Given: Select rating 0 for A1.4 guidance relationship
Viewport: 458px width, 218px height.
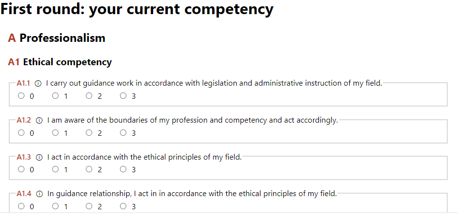Looking at the screenshot, I should click(21, 206).
